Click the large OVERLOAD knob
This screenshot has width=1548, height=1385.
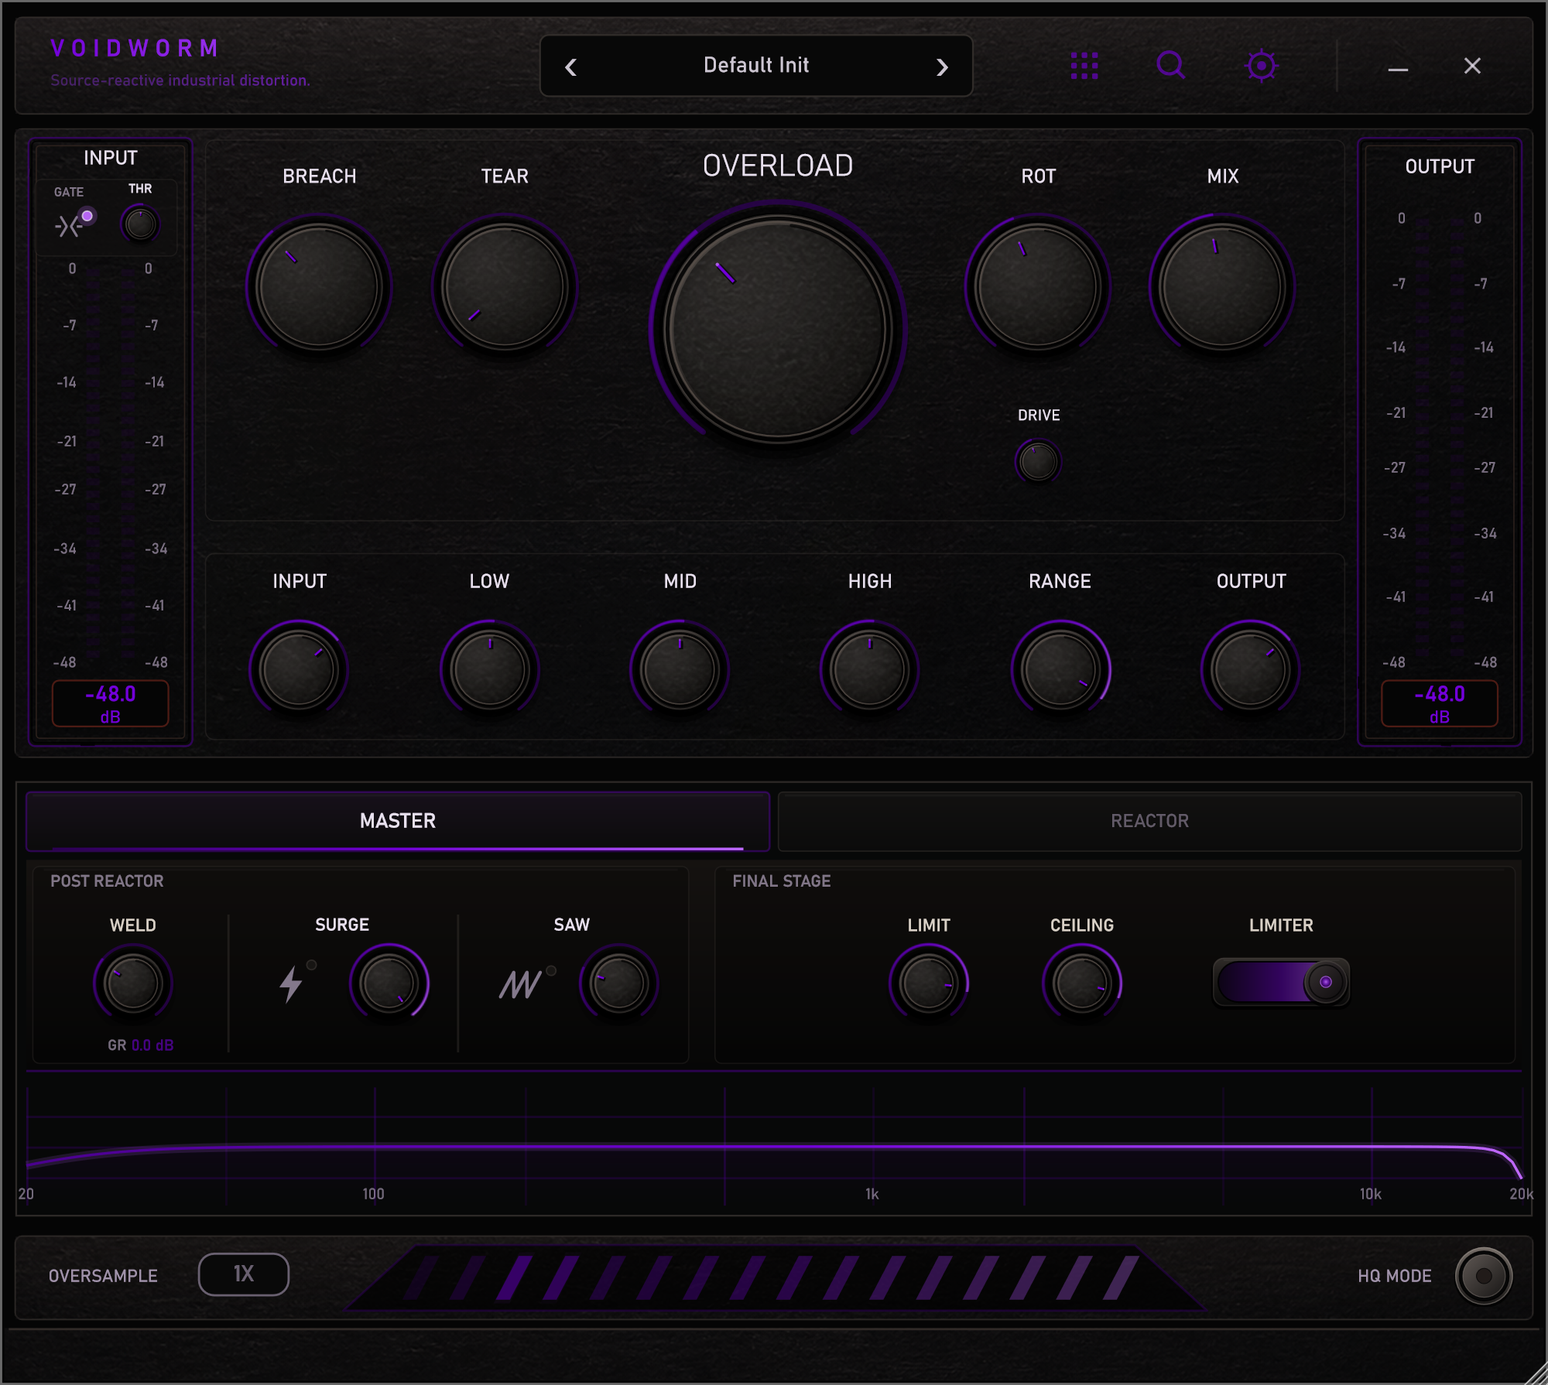(x=778, y=329)
